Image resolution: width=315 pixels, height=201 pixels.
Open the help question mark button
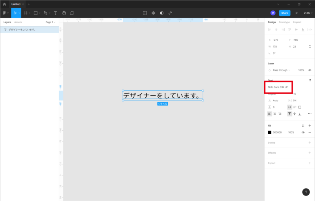coord(306,192)
